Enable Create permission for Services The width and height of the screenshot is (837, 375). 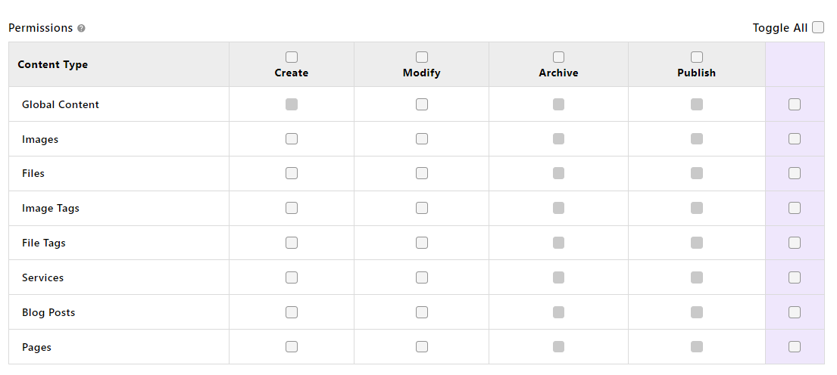coord(292,277)
